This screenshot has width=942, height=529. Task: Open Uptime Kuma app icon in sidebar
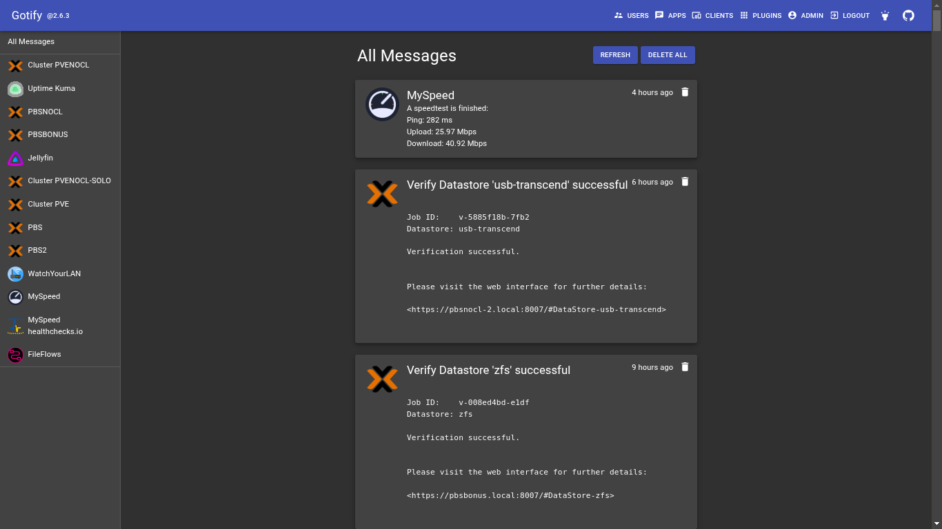coord(15,89)
